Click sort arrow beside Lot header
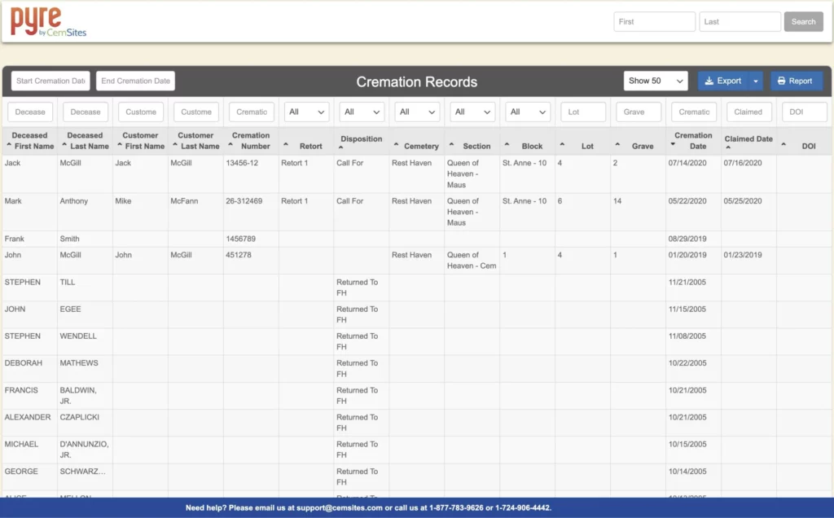The width and height of the screenshot is (834, 518). [562, 145]
